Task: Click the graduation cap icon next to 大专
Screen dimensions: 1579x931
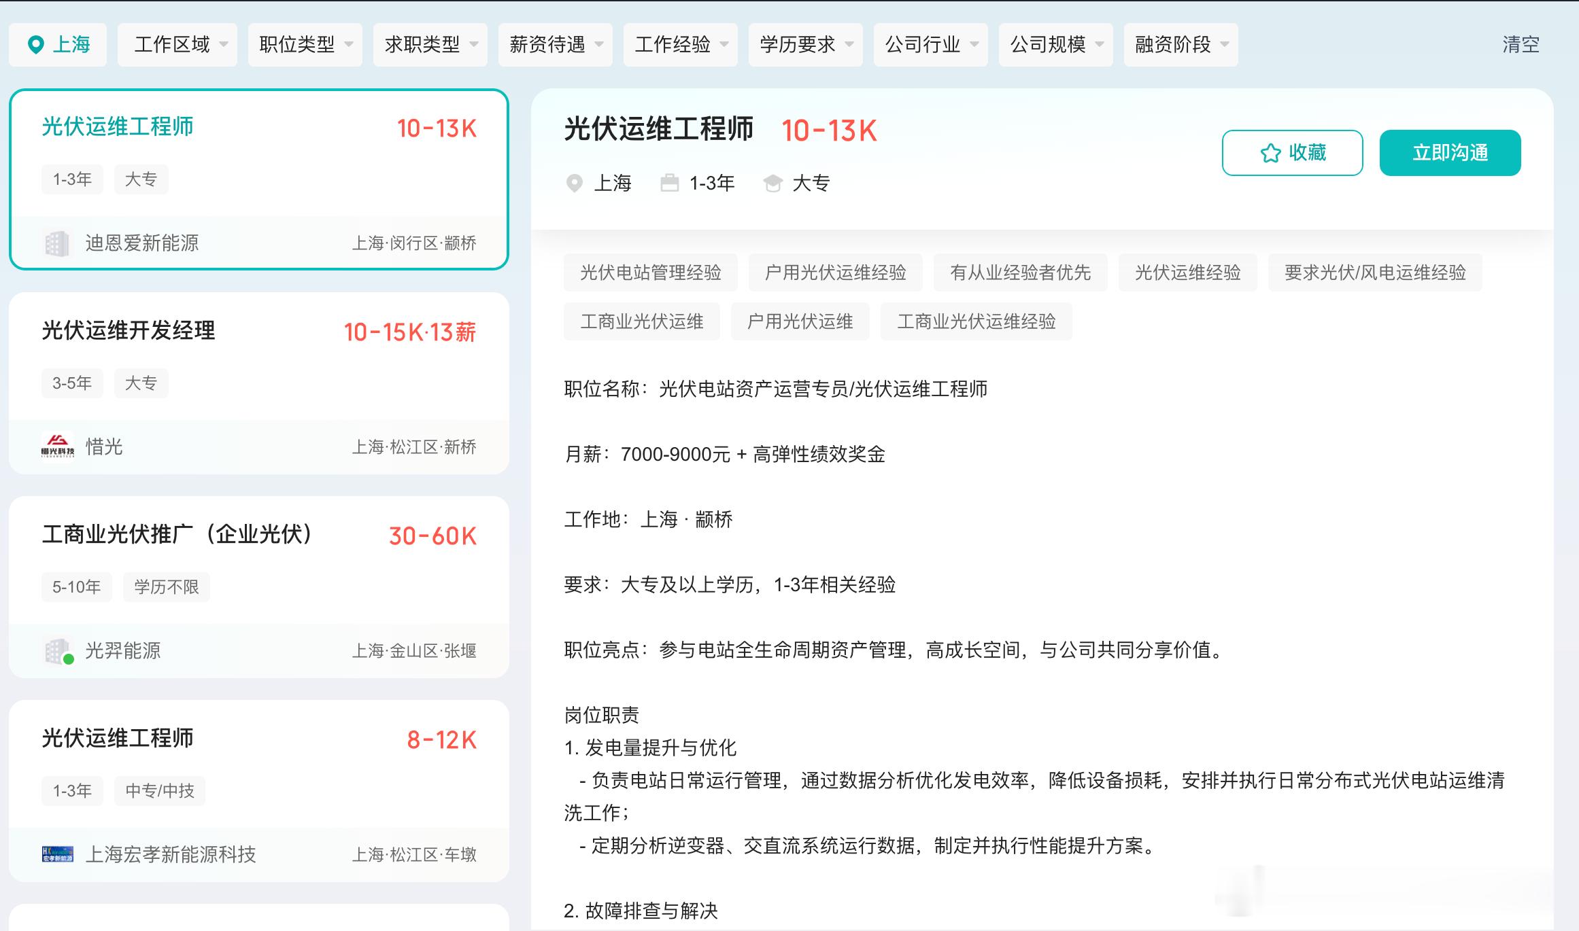Action: pos(772,183)
